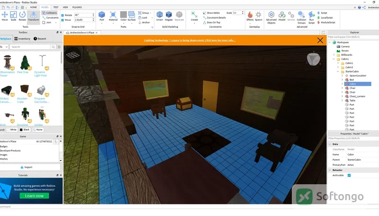
Task: Expand the Cabin2 folder
Action: [x=338, y=67]
